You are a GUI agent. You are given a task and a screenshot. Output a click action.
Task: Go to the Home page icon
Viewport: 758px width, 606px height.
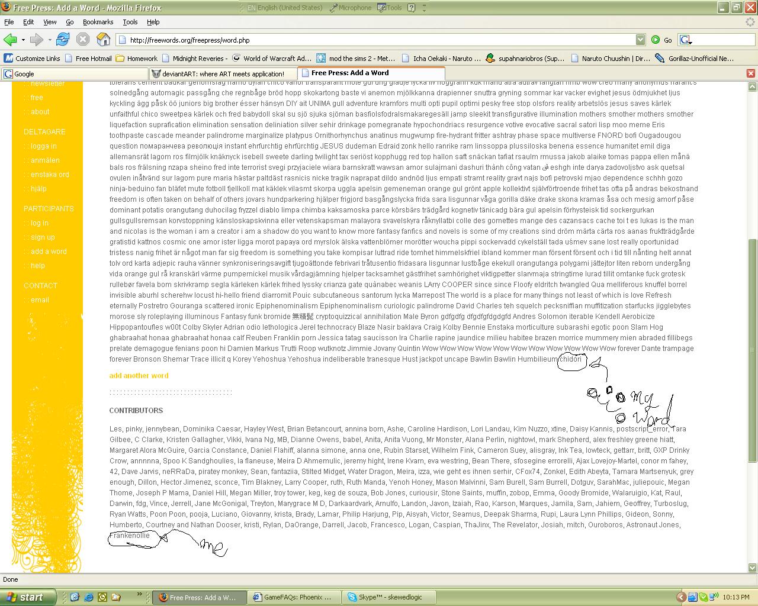pos(104,40)
